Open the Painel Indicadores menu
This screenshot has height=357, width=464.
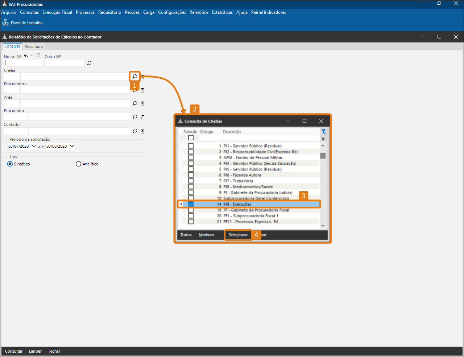(269, 12)
